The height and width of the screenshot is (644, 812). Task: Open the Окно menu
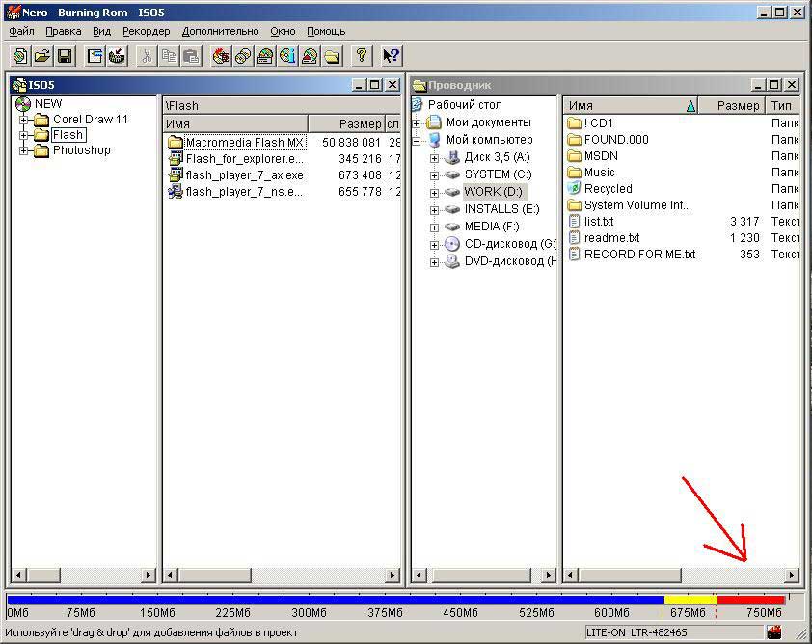(x=283, y=31)
